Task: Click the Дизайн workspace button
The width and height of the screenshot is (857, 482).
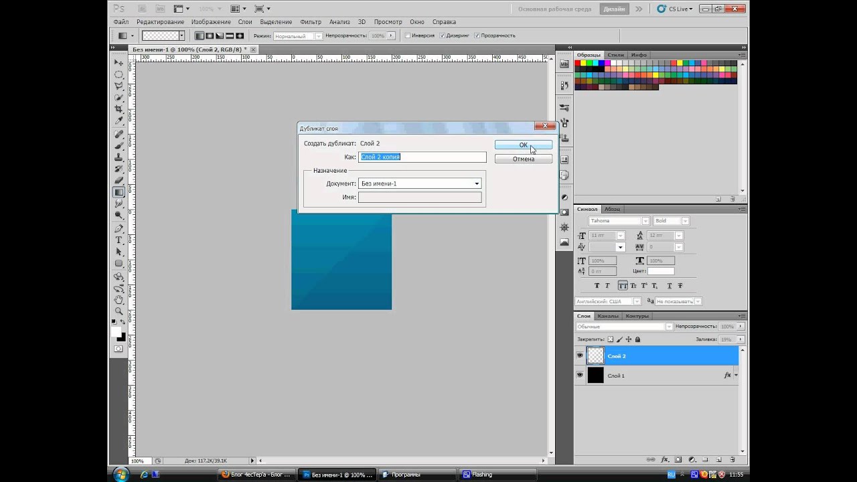Action: (614, 9)
